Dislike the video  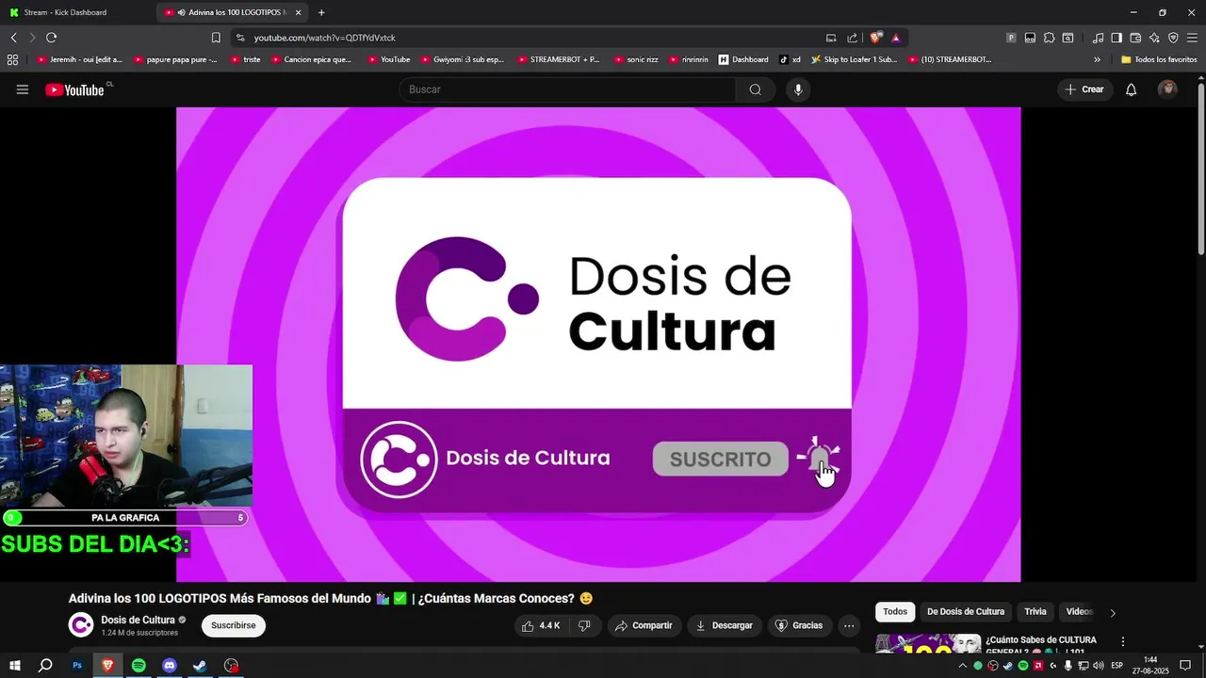(x=584, y=625)
